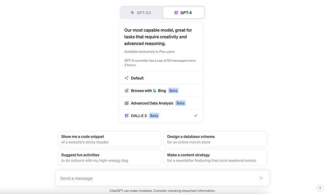325x194 pixels.
Task: Switch to the GPT-3.5 tab
Action: point(142,12)
